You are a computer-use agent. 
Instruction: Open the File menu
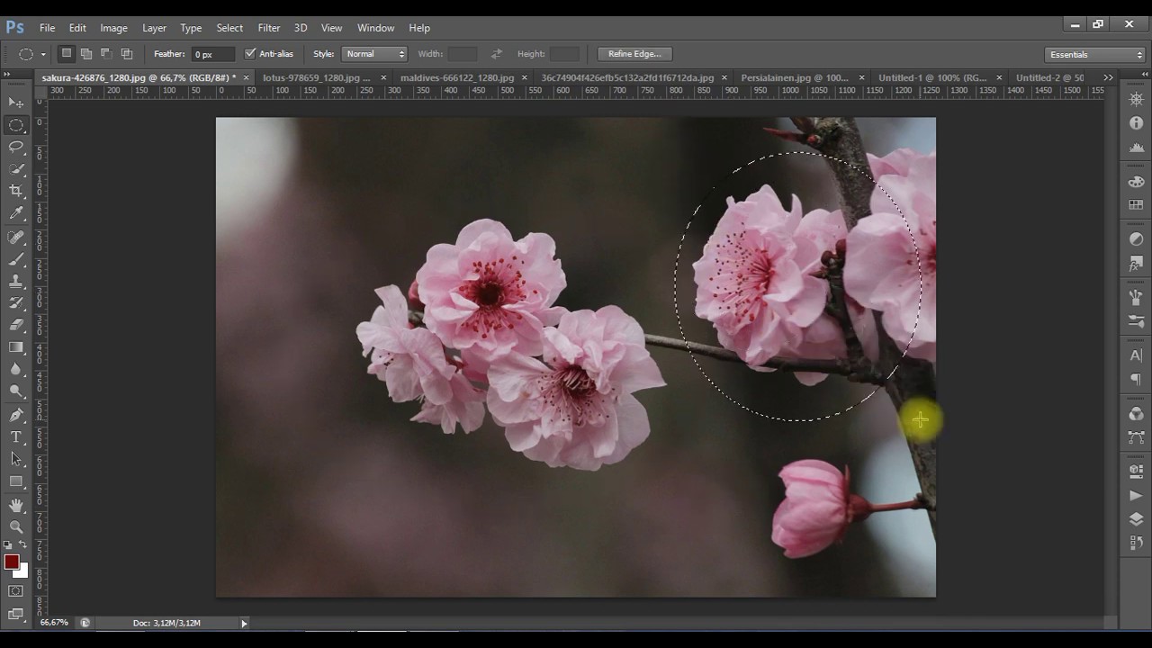coord(47,28)
